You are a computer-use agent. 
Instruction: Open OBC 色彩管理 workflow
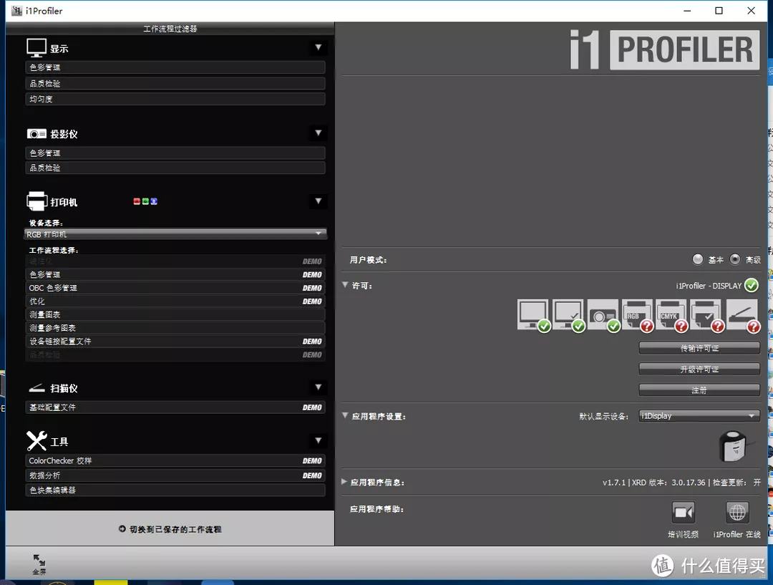tap(175, 288)
